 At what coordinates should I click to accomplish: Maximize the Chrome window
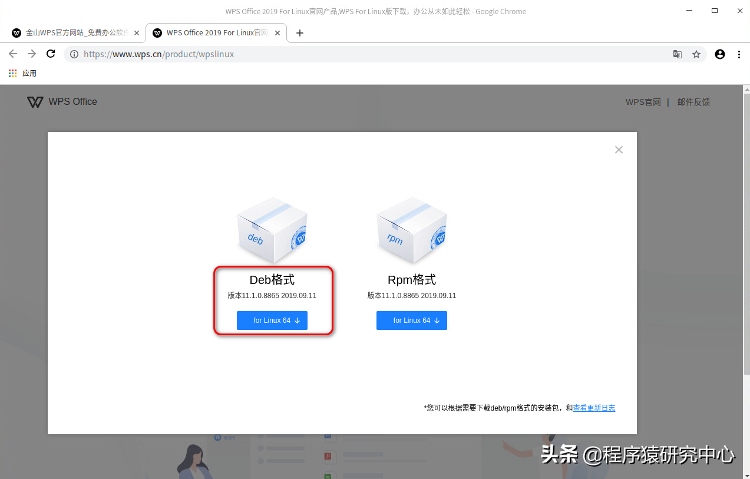coord(715,11)
